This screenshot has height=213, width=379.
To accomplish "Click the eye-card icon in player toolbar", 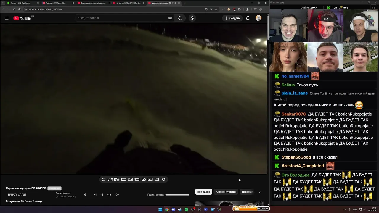I will pos(117,179).
